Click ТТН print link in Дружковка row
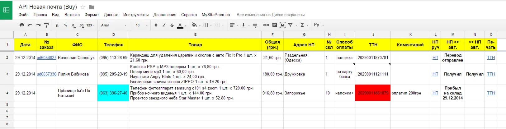506x129 pixels. [491, 74]
